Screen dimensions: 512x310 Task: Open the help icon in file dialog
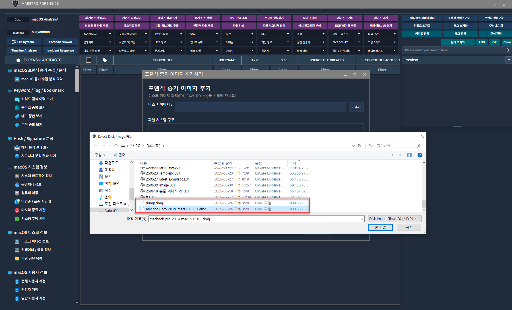(420, 155)
